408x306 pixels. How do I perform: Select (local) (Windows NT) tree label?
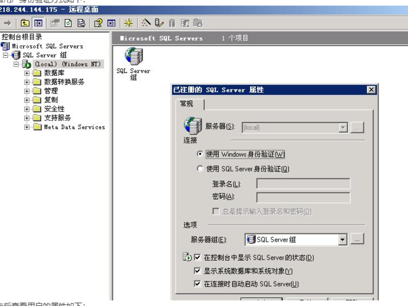(x=68, y=64)
